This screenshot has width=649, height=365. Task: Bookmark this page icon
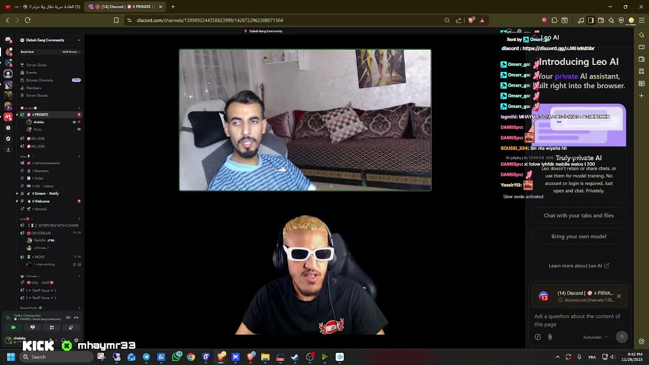(x=116, y=20)
